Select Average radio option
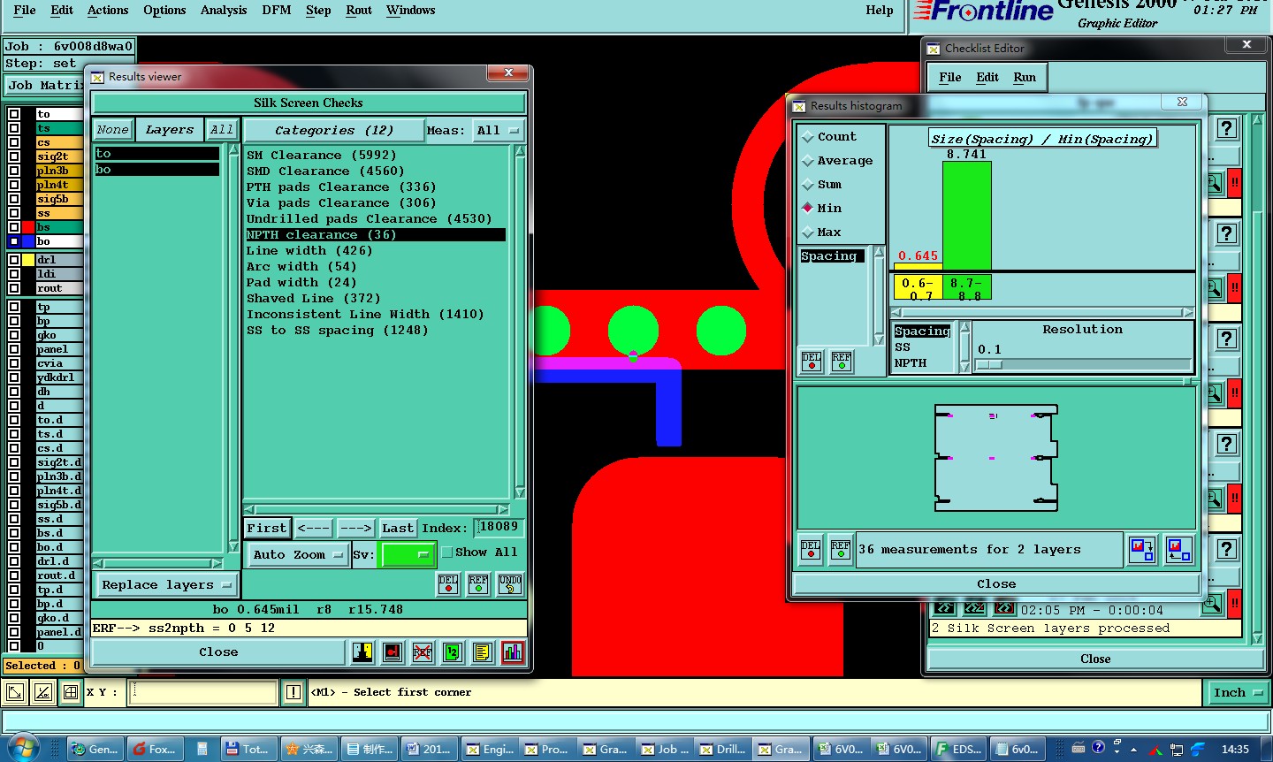1273x762 pixels. click(836, 161)
